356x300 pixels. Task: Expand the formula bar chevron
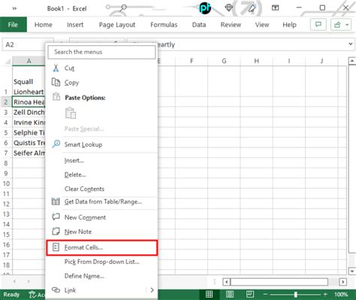point(351,44)
